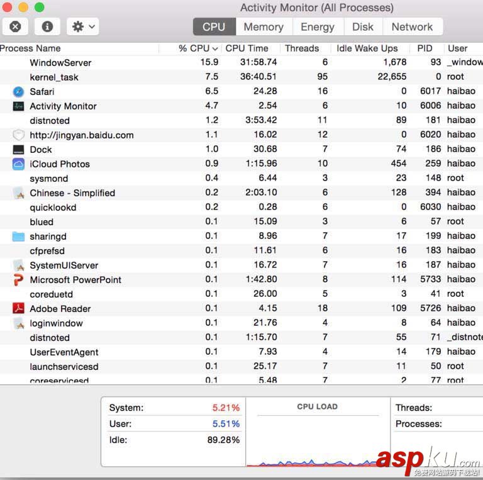483x480 pixels.
Task: Switch to the Disk tab
Action: pyautogui.click(x=363, y=27)
